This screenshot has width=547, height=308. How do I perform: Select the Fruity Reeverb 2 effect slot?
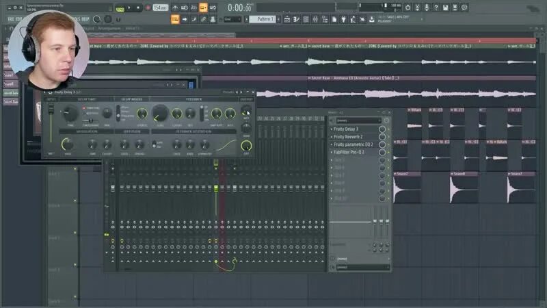click(356, 136)
